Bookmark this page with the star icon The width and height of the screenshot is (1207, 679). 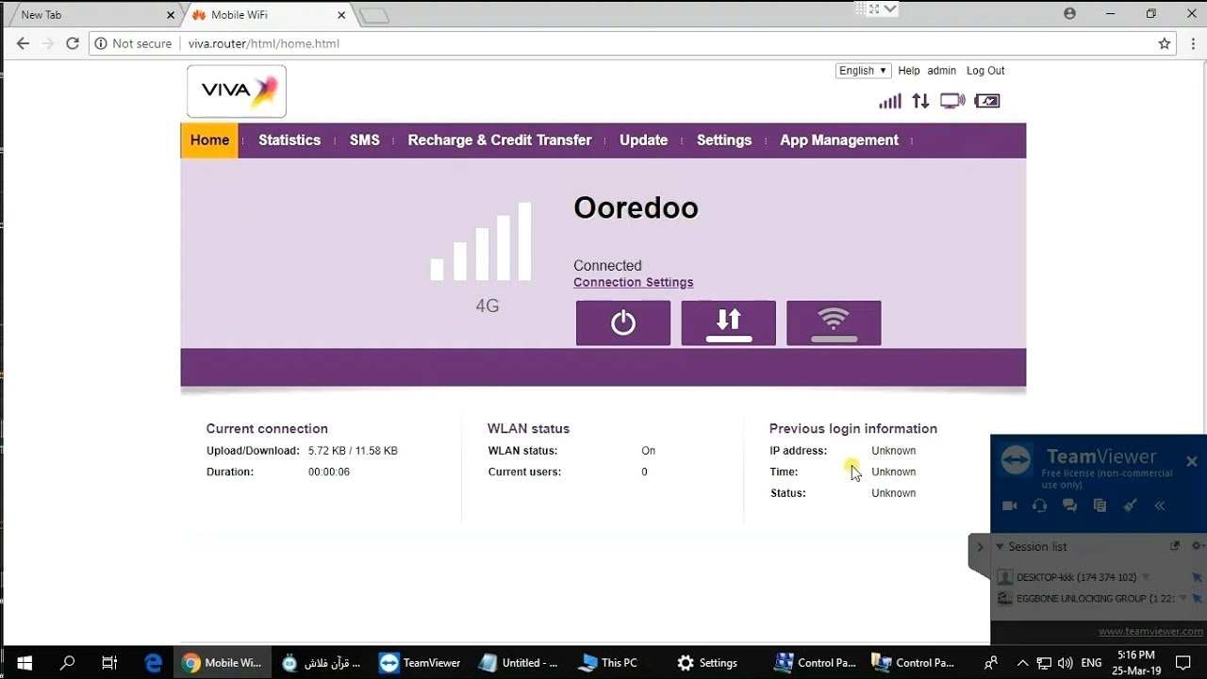1165,43
